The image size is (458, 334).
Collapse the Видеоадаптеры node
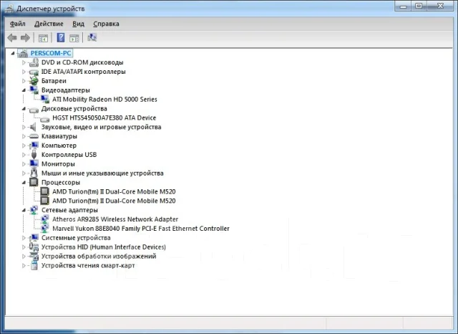[x=24, y=90]
